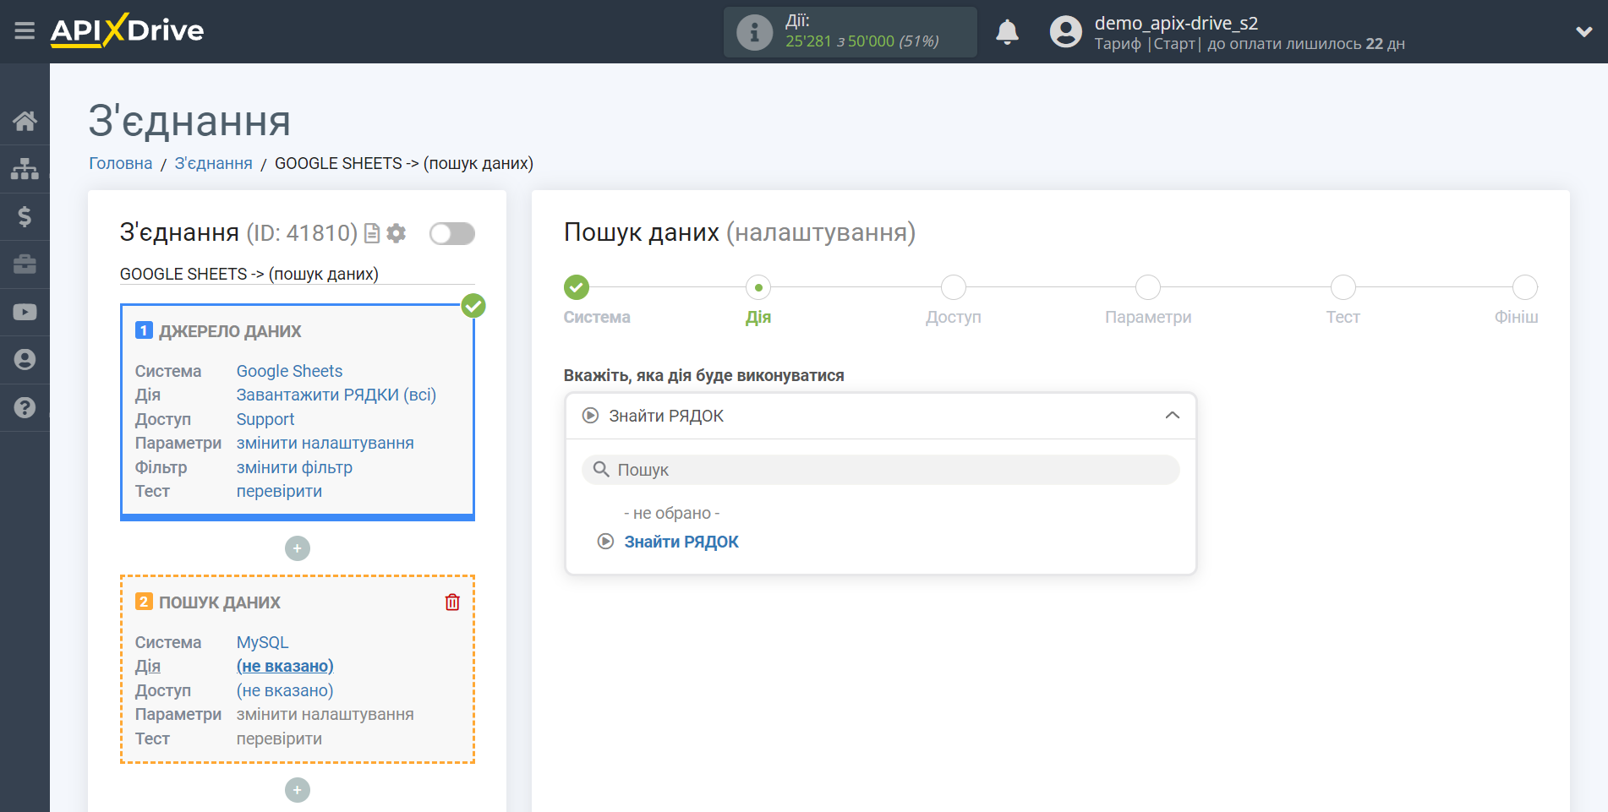Open the video tutorials sidebar icon
Screen dimensions: 1608x812
(25, 312)
